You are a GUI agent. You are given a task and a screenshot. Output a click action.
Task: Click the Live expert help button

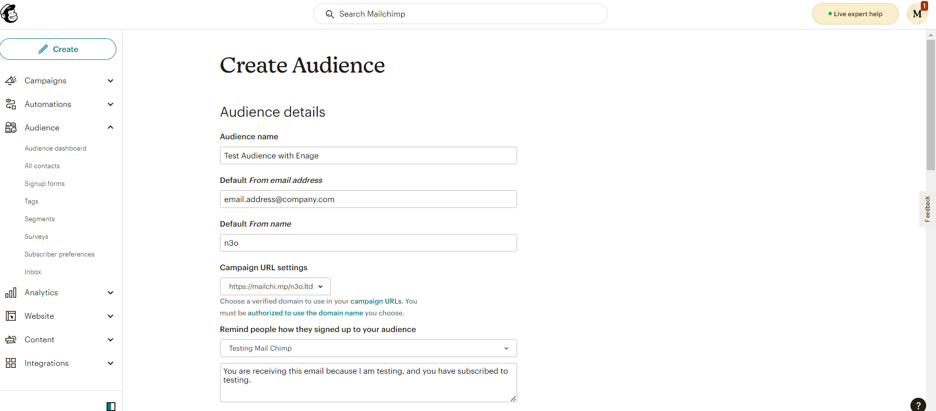pyautogui.click(x=855, y=14)
